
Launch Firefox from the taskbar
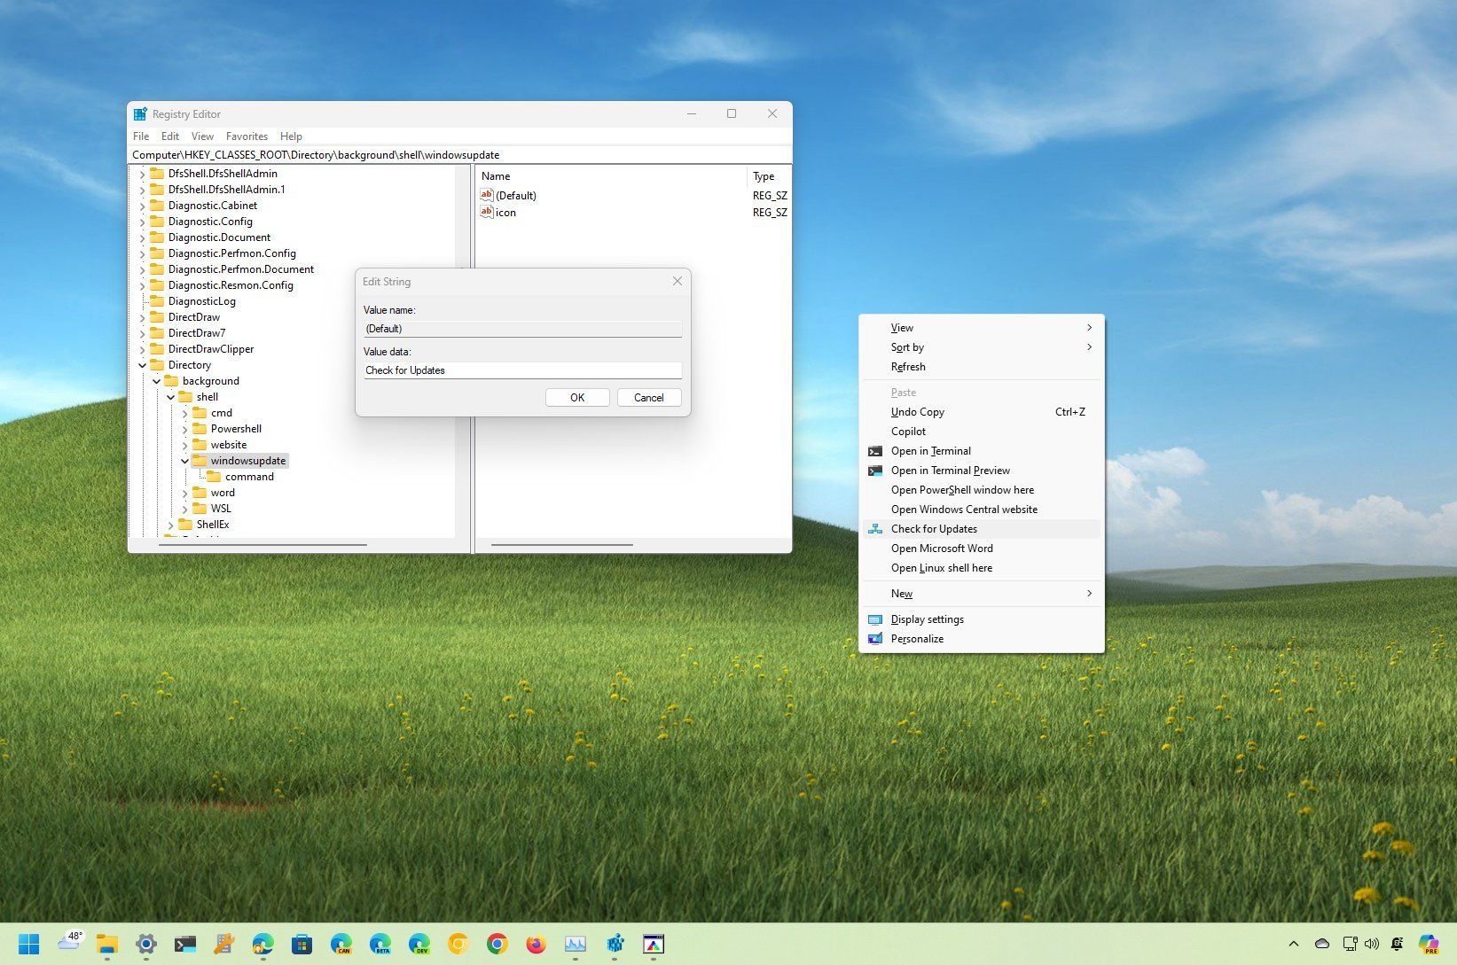point(536,944)
